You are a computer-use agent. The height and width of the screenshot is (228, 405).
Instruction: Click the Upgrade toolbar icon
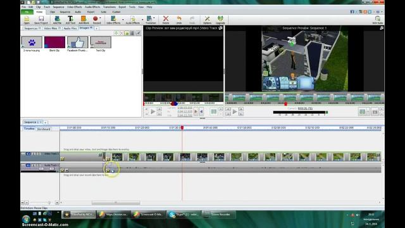pos(220,20)
